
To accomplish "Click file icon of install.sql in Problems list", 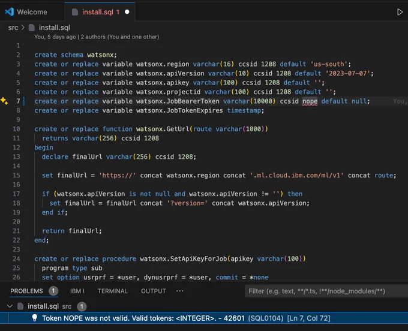I will [x=20, y=306].
